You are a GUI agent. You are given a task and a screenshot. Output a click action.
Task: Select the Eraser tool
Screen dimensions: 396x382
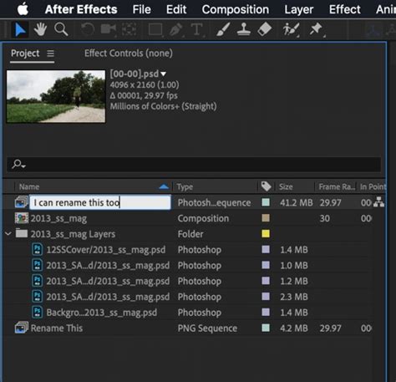pos(264,29)
